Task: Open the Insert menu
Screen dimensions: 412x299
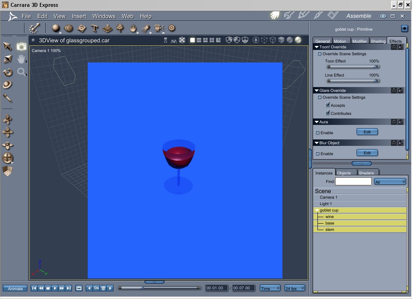Action: pos(79,16)
